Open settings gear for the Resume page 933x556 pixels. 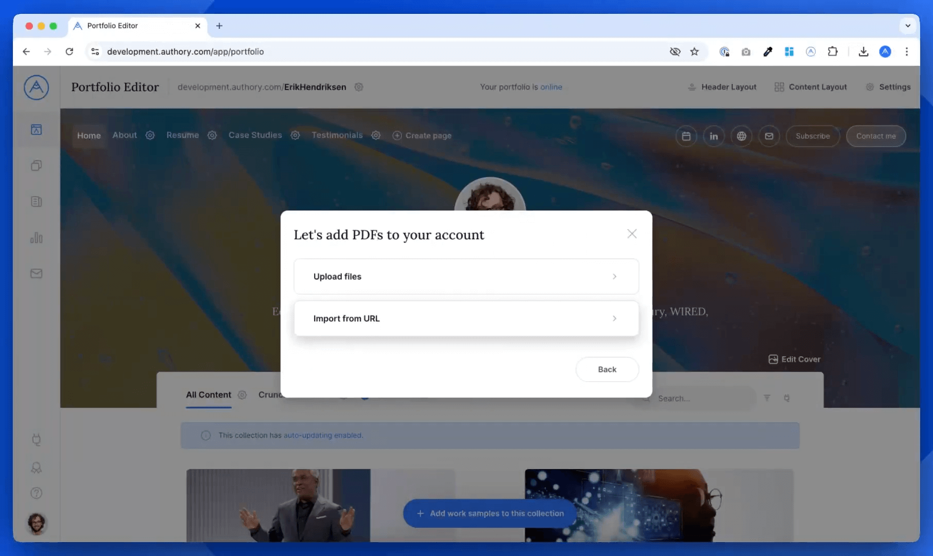[x=212, y=135]
